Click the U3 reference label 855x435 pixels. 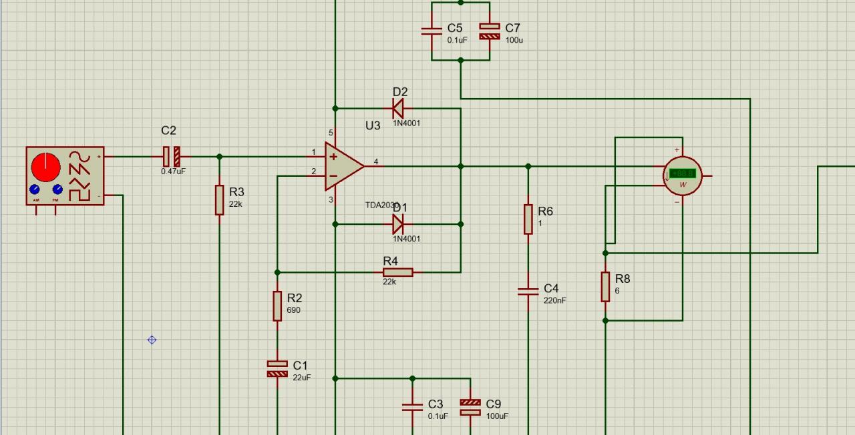[373, 125]
